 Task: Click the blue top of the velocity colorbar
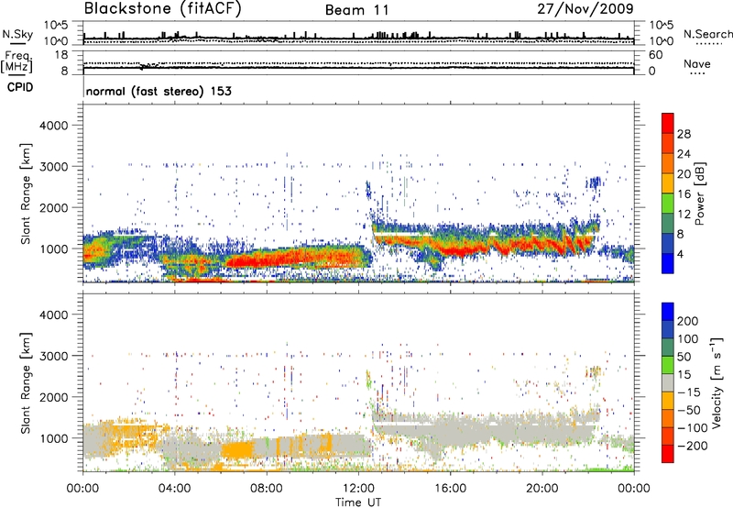pos(668,312)
